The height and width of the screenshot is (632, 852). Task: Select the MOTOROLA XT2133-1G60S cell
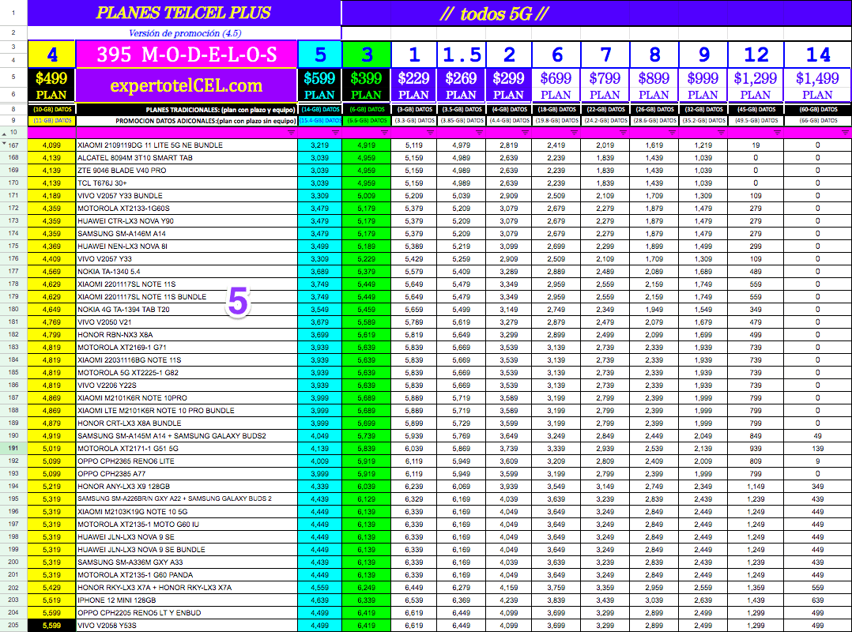pos(187,208)
